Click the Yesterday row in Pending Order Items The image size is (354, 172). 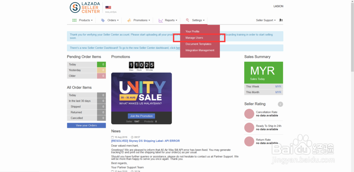[86, 70]
